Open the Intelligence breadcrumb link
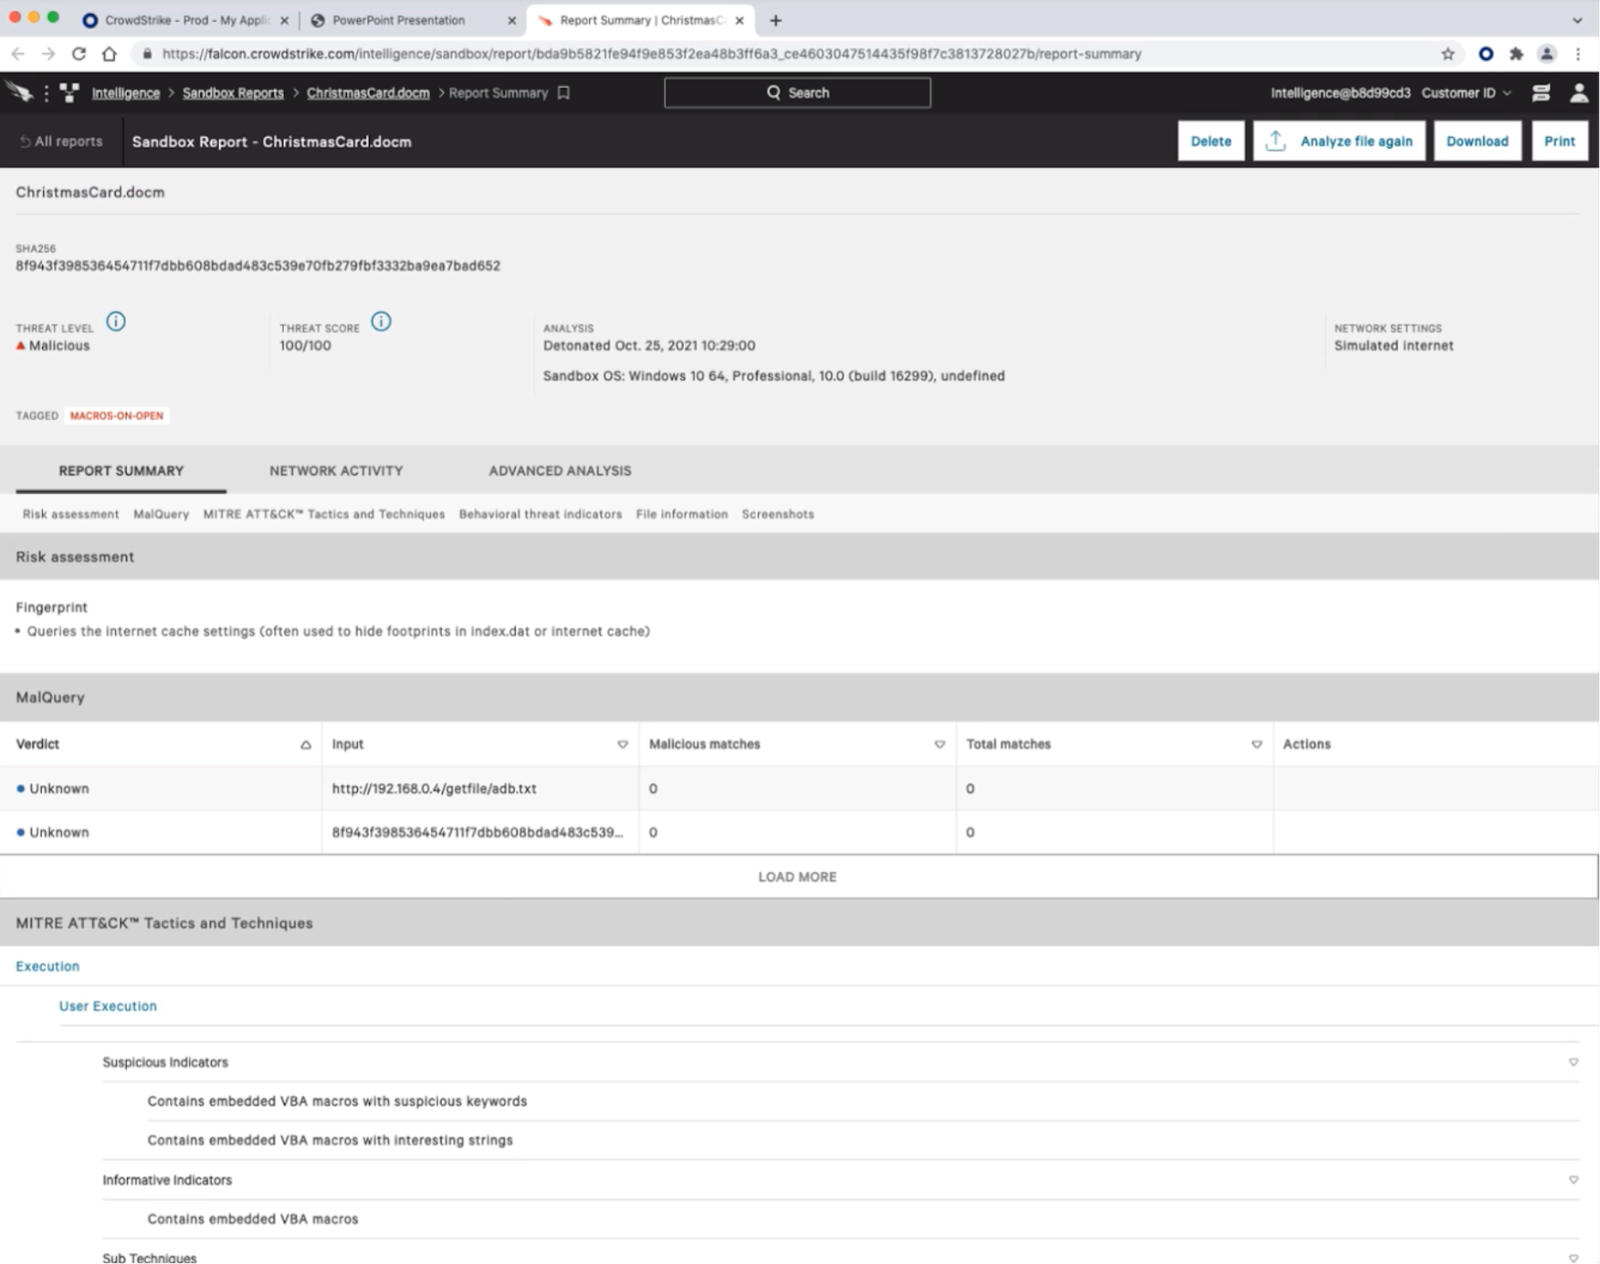 pos(125,93)
